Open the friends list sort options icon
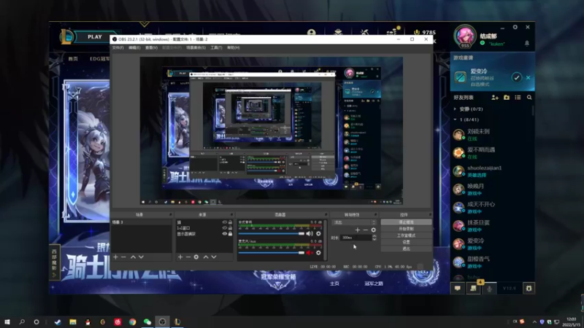The image size is (584, 328). coord(518,98)
